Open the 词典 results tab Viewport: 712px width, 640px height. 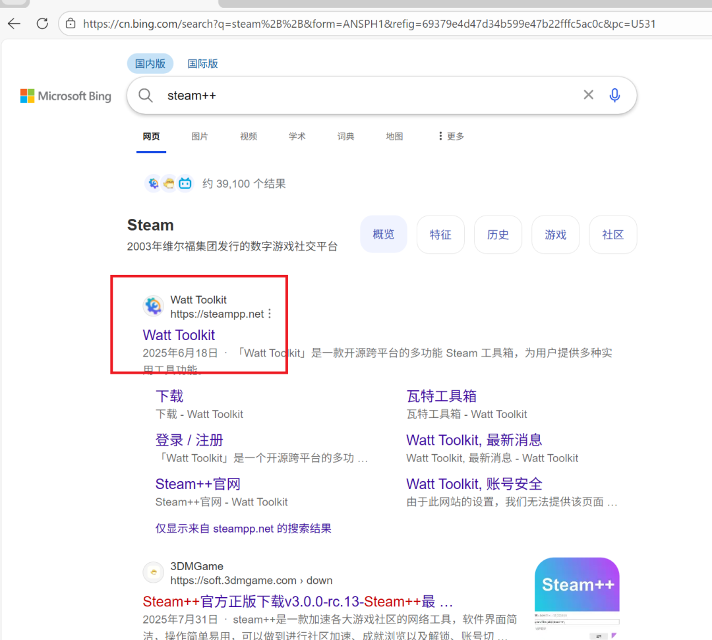pyautogui.click(x=345, y=136)
